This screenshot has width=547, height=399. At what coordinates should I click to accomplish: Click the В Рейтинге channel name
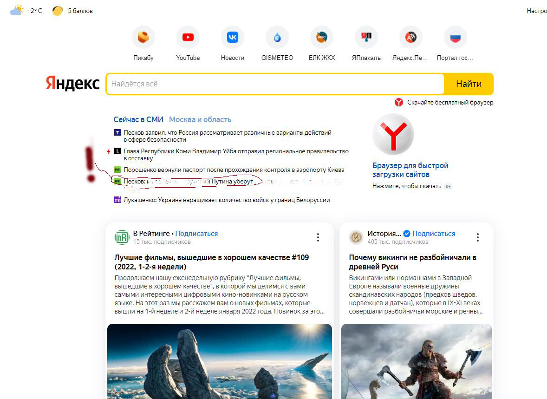[x=151, y=234]
